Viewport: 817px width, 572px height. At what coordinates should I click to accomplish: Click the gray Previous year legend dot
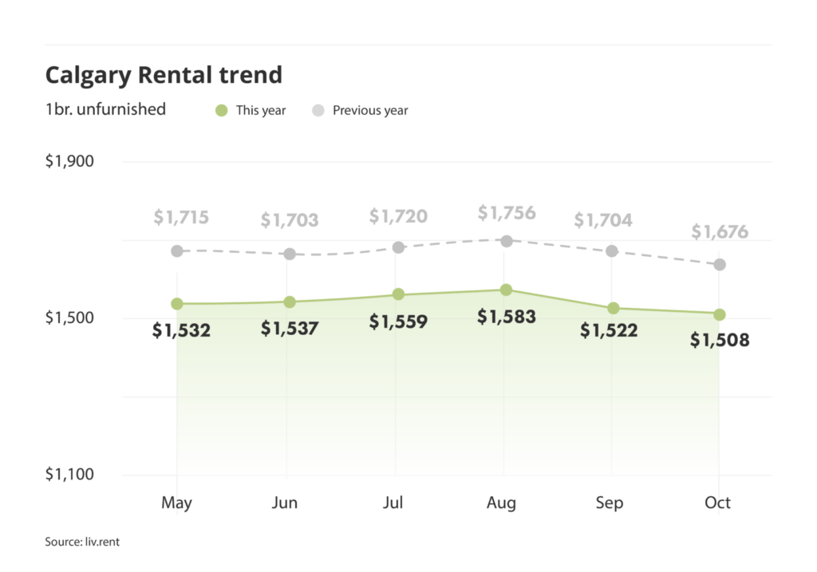(x=318, y=110)
